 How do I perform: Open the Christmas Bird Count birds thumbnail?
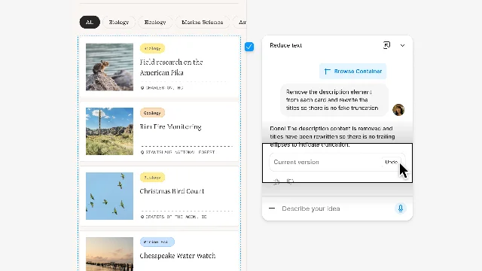click(x=109, y=196)
